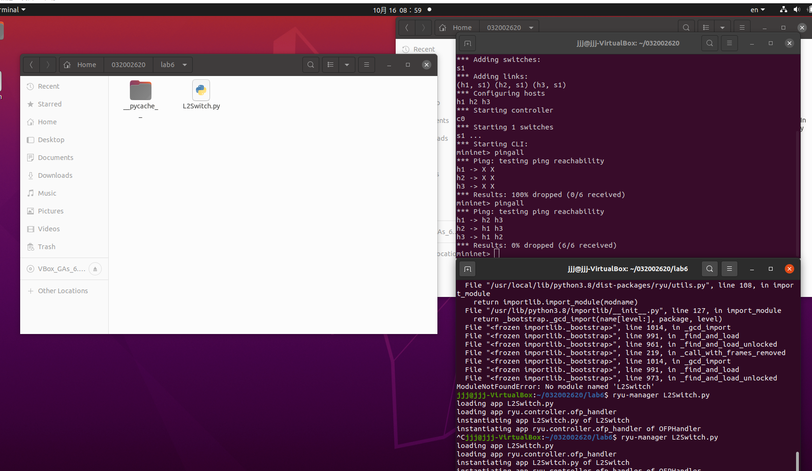Open Downloads in the sidebar
Image resolution: width=812 pixels, height=471 pixels.
pyautogui.click(x=64, y=175)
